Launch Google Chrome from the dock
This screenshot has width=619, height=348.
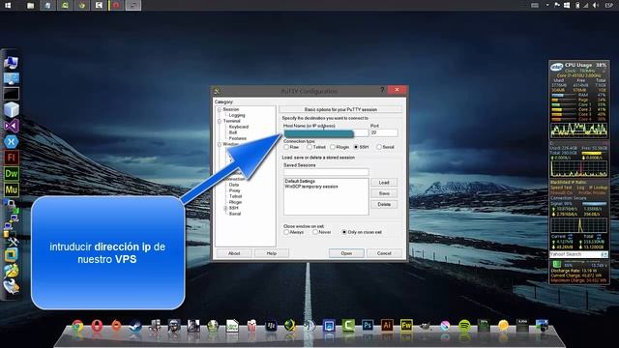77,326
